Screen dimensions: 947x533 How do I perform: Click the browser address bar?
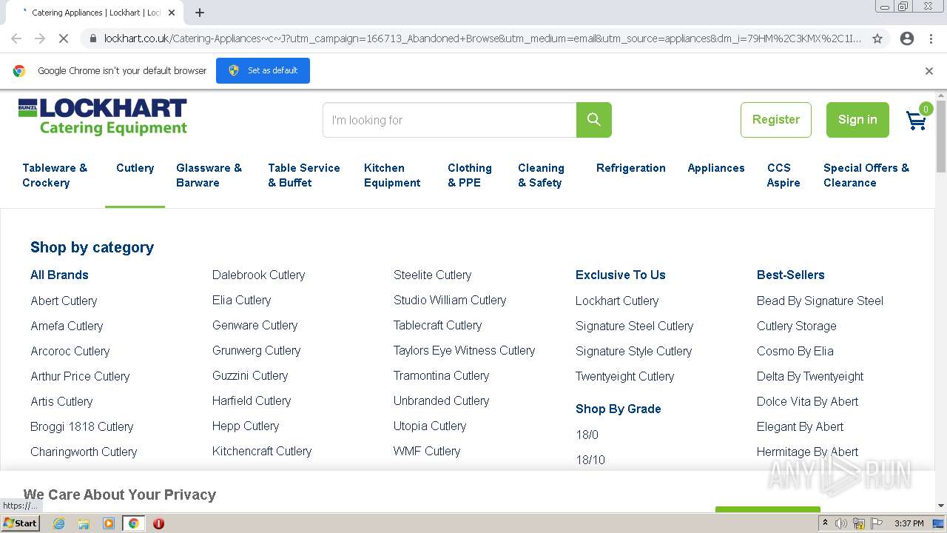click(482, 38)
